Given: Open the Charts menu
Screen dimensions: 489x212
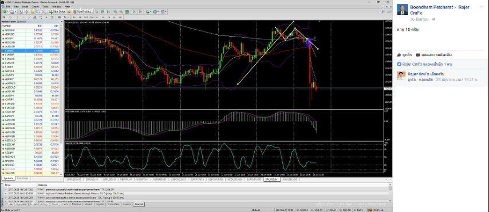Looking at the screenshot, I should pyautogui.click(x=36, y=6).
